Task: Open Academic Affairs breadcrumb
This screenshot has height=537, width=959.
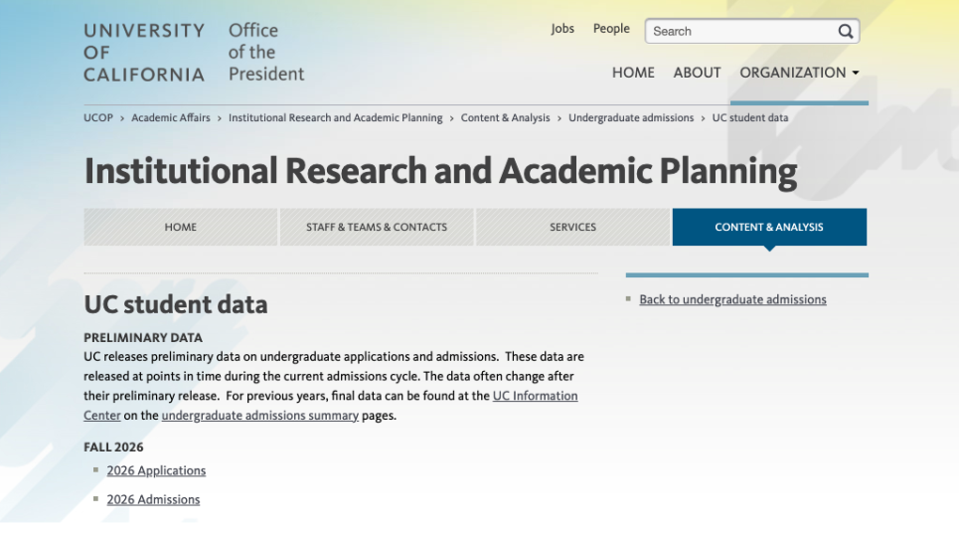Action: click(x=171, y=117)
